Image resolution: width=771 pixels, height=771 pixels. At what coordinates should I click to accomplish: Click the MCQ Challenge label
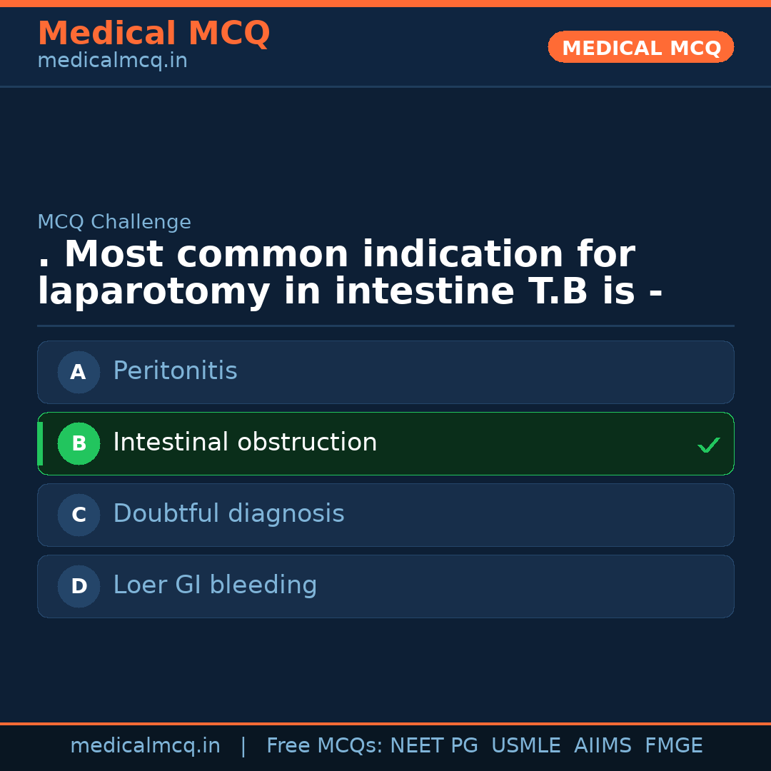[x=114, y=222]
